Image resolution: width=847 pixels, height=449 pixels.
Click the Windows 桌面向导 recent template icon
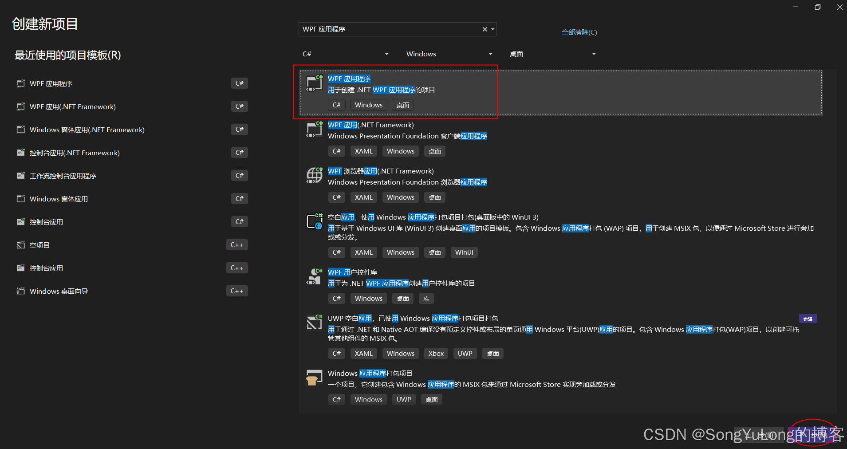click(x=20, y=291)
